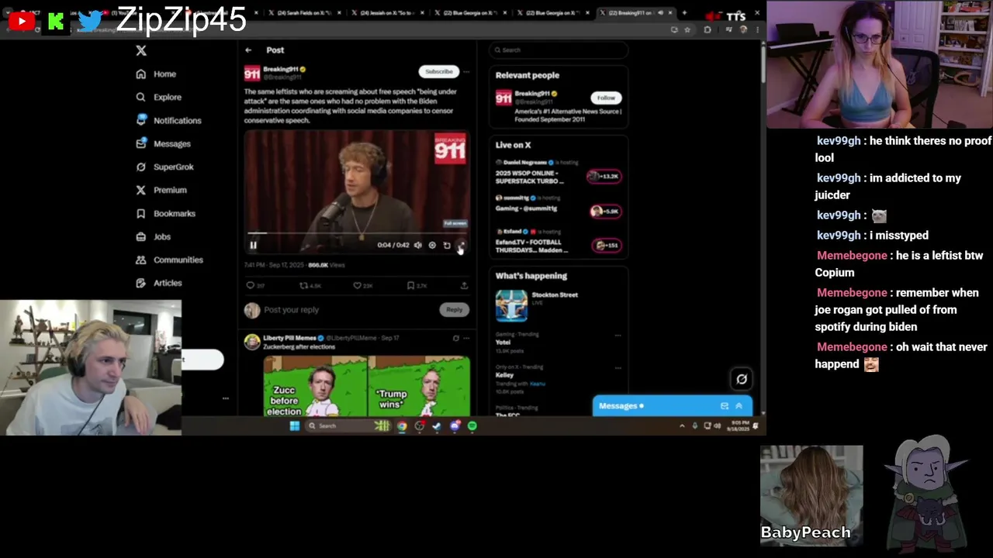
Task: Open Articles in the sidebar
Action: 159,283
